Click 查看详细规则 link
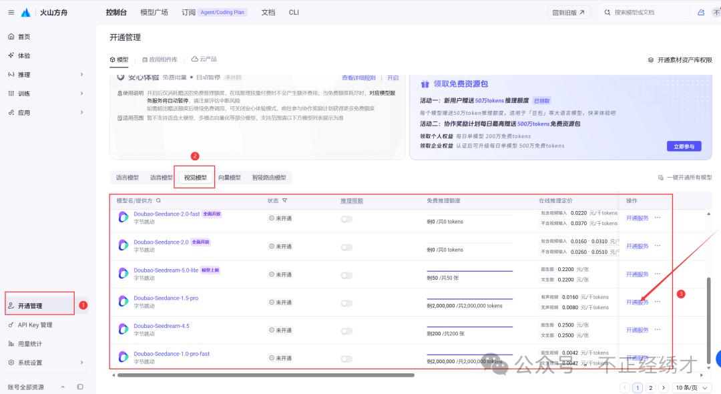The image size is (721, 394). coord(358,77)
